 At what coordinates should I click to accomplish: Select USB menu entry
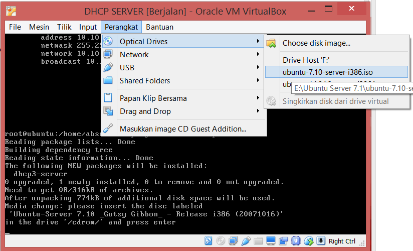tap(183, 68)
